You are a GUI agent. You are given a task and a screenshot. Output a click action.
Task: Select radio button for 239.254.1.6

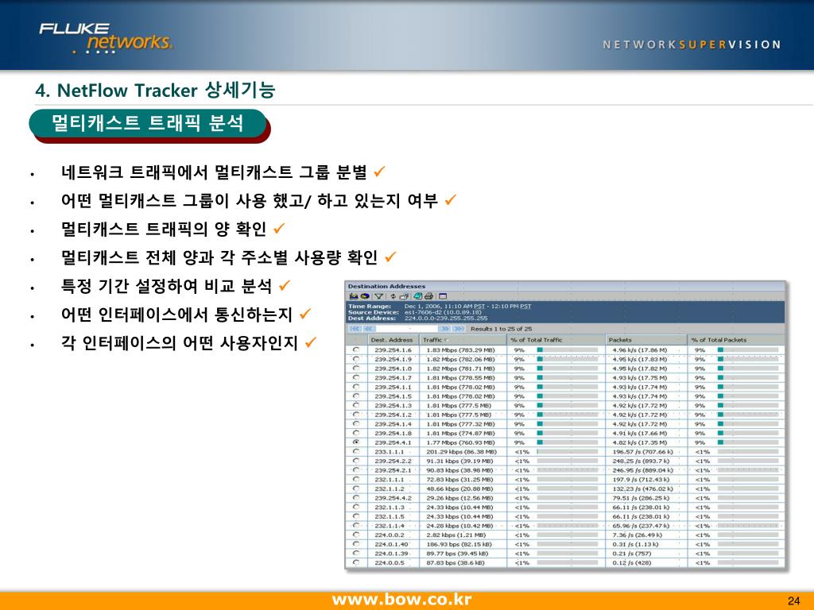pos(356,349)
